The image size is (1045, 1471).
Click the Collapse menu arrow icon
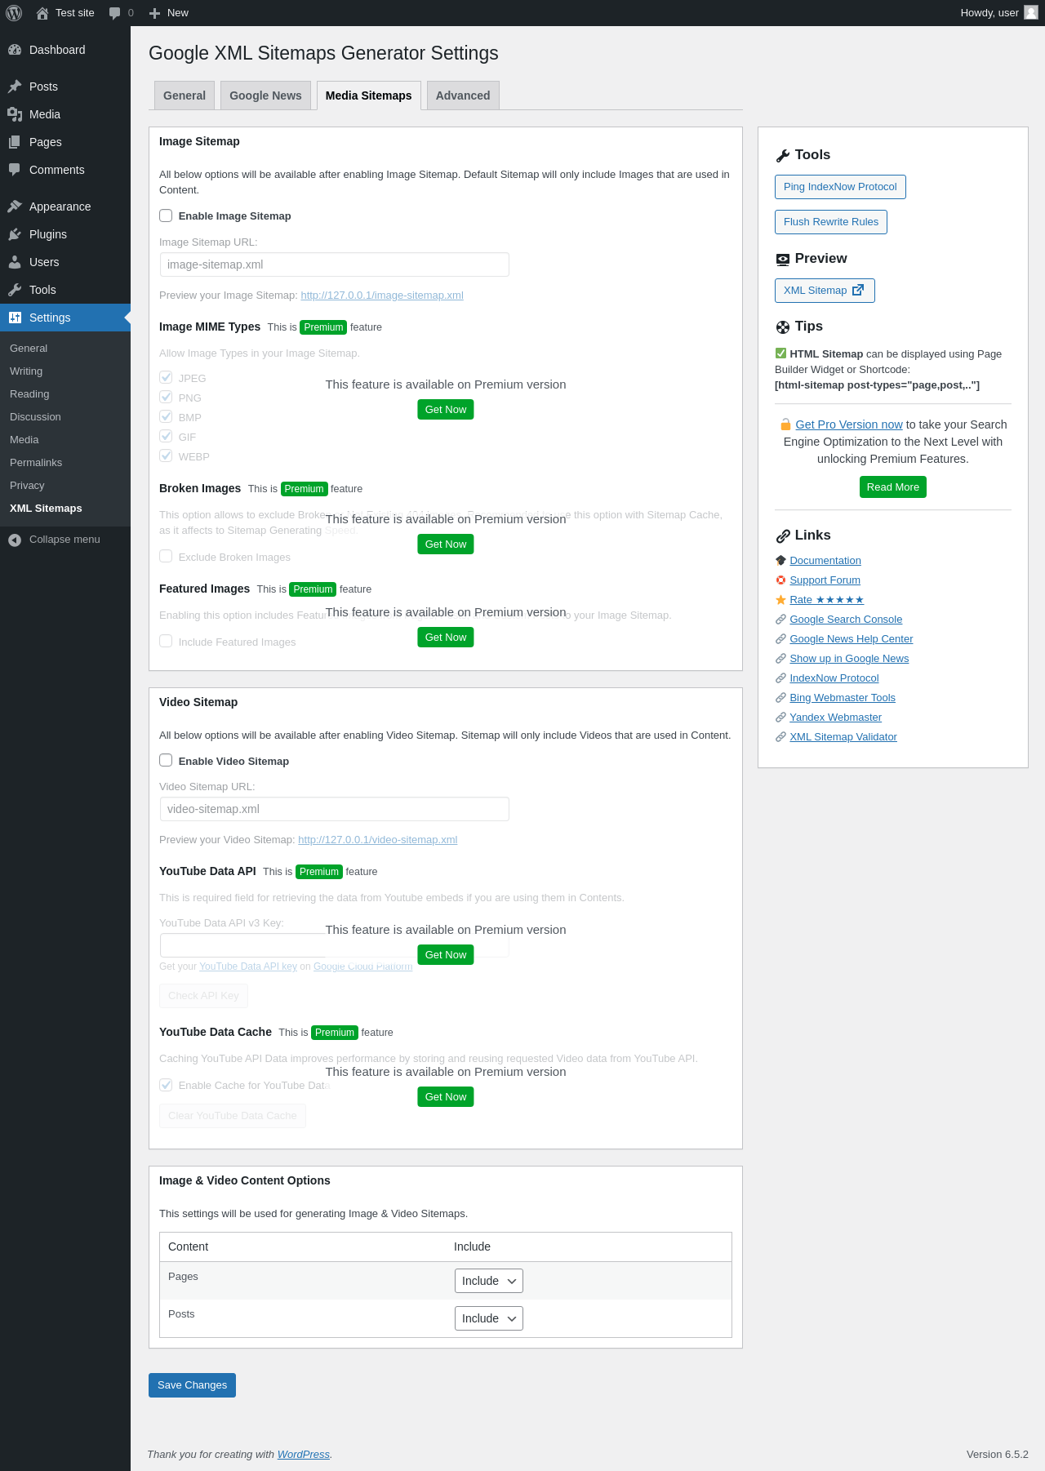(15, 540)
